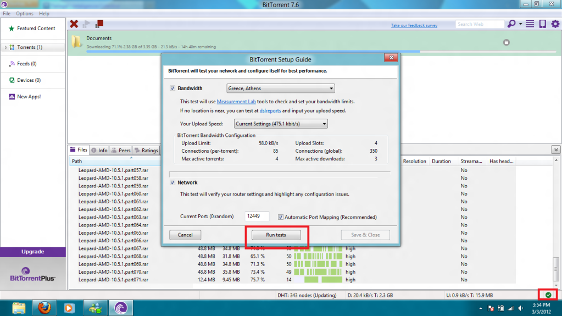Open Windows Live Messenger taskbar icon
The image size is (562, 316).
(96, 308)
